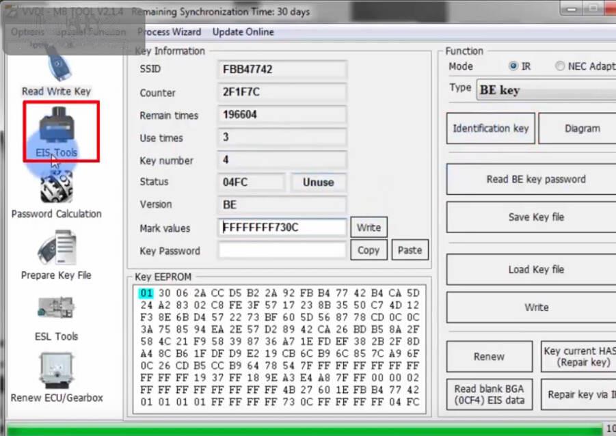Click the Use times field
616x436 pixels.
tap(282, 137)
